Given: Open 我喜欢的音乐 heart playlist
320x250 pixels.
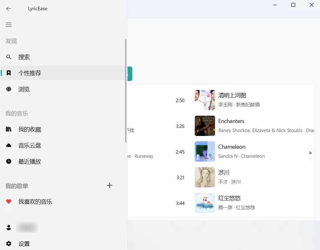Looking at the screenshot, I should (35, 202).
